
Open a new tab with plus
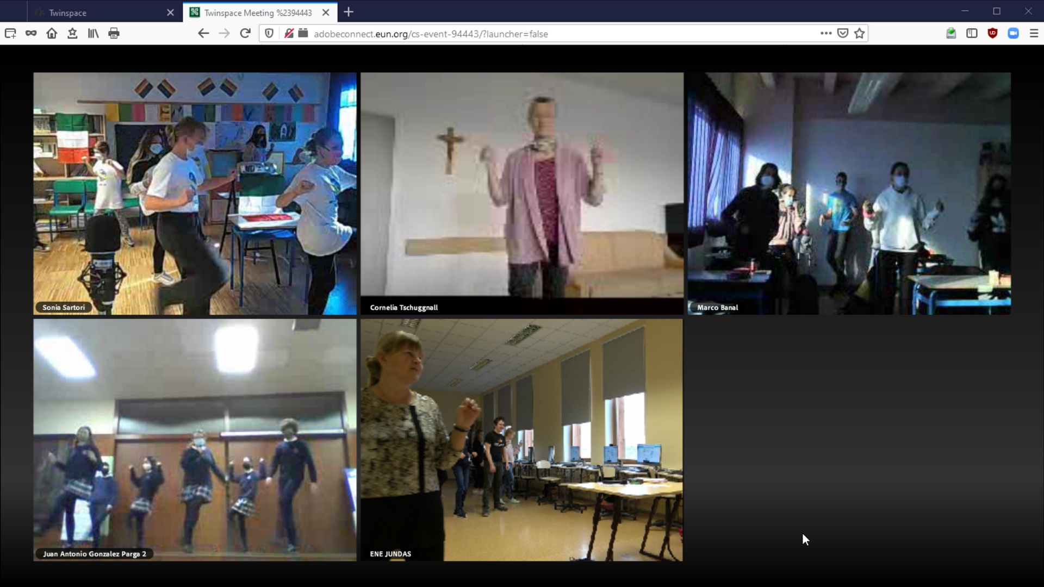coord(349,12)
